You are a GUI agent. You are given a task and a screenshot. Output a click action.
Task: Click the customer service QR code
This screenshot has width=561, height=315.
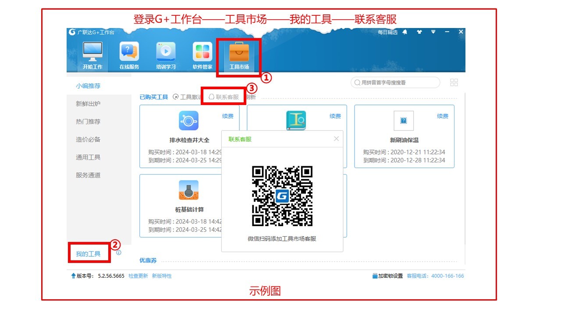click(282, 196)
